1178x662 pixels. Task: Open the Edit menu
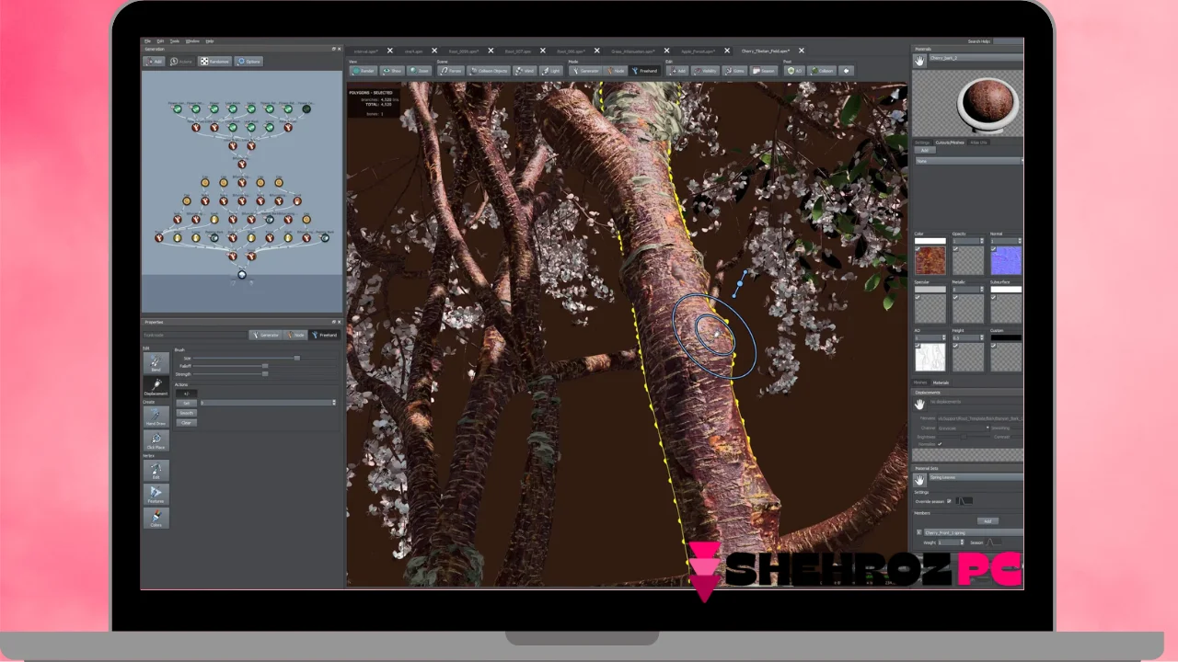[160, 41]
